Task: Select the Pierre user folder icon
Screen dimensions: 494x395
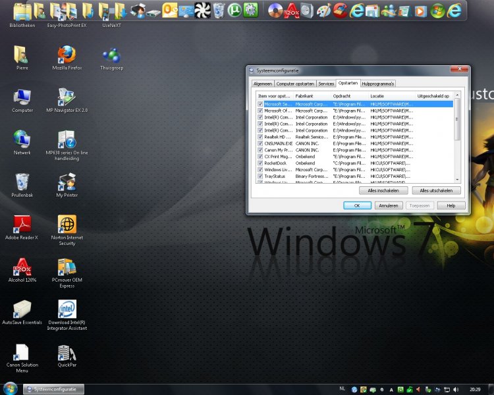Action: (22, 58)
